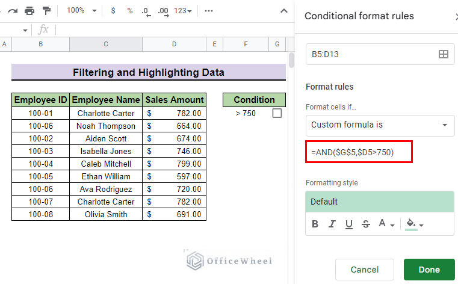Format as percent icon
Image resolution: width=458 pixels, height=284 pixels.
tap(130, 11)
